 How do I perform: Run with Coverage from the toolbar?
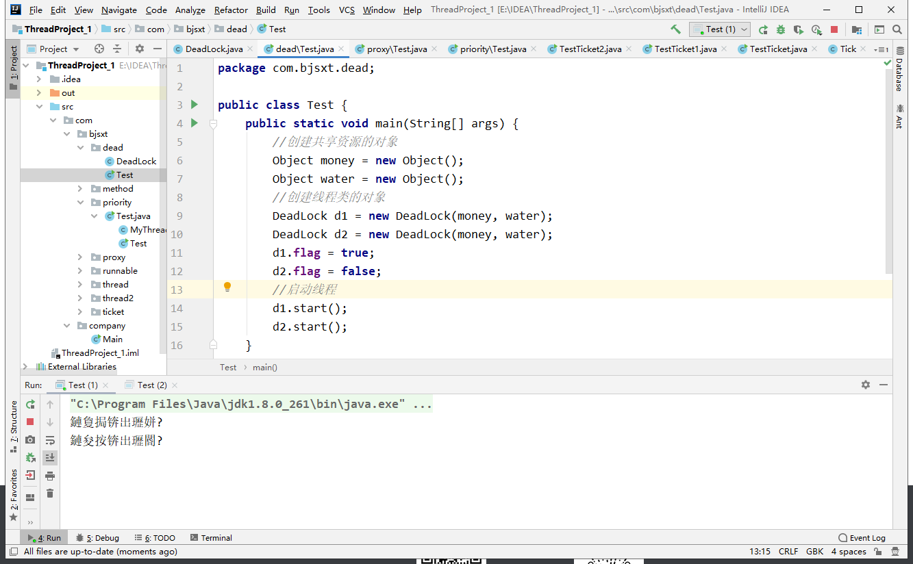tap(799, 29)
